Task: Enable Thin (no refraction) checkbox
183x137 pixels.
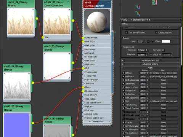Action: point(126,32)
